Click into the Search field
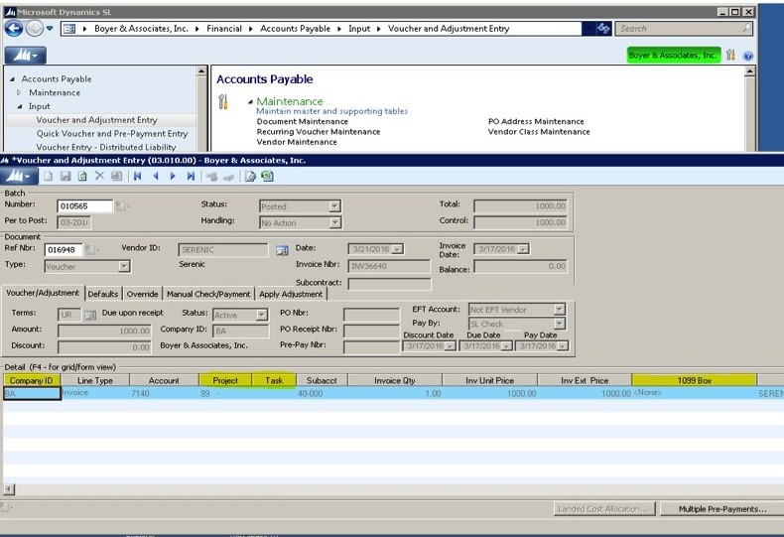 tap(679, 29)
